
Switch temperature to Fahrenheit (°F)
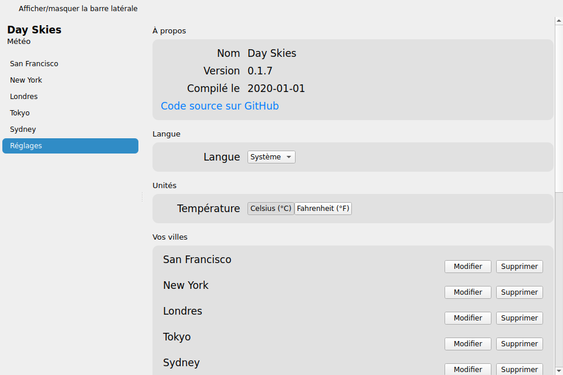pos(323,209)
